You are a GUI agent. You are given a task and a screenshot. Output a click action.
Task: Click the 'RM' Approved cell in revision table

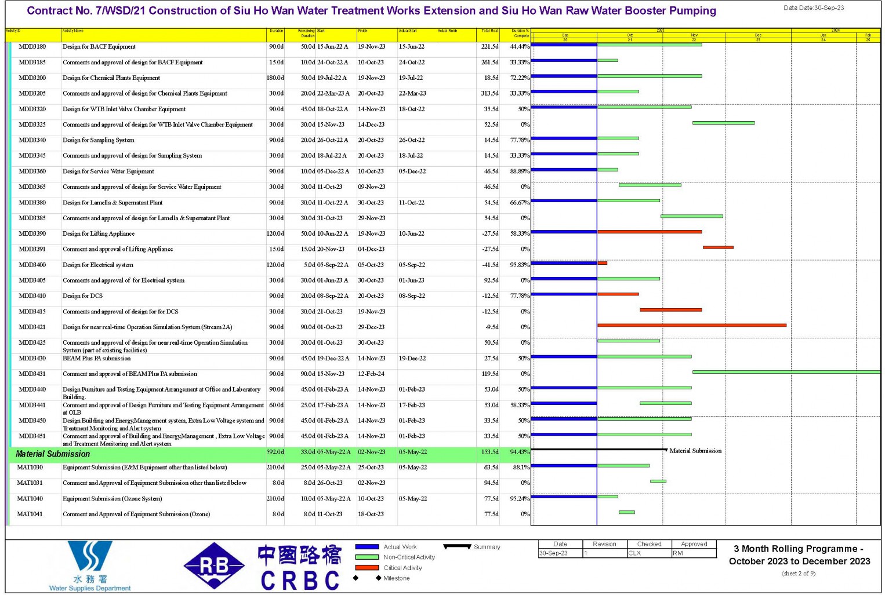pyautogui.click(x=694, y=553)
